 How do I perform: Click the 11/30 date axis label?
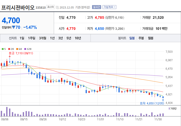(x=158, y=119)
